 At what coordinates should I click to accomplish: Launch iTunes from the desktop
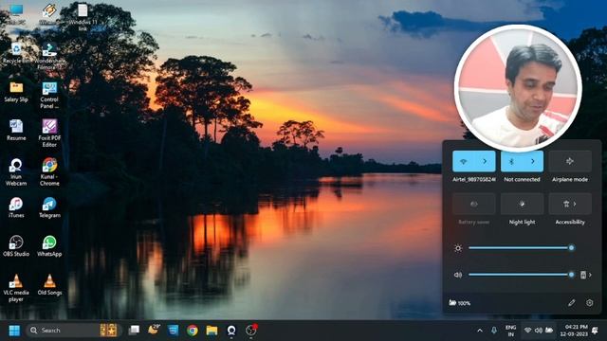(16, 207)
